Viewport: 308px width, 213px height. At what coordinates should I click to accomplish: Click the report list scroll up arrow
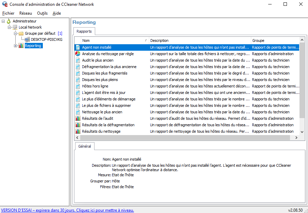tap(302, 40)
